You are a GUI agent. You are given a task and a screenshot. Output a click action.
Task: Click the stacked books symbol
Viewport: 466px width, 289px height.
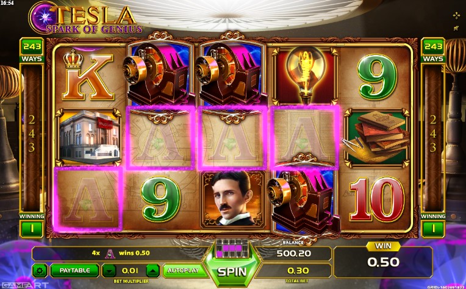click(x=377, y=138)
